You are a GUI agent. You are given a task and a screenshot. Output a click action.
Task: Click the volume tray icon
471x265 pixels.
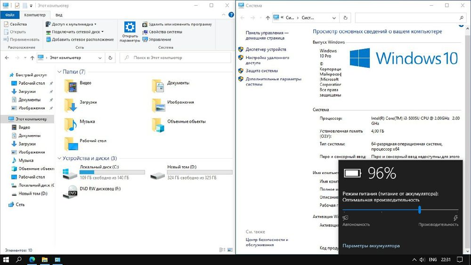pyautogui.click(x=422, y=260)
